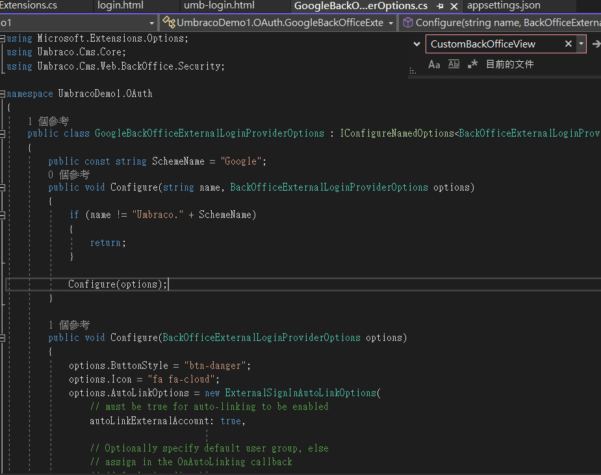The width and height of the screenshot is (601, 475).
Task: Open 1 個參考 CodeLens above class declaration
Action: (x=48, y=122)
